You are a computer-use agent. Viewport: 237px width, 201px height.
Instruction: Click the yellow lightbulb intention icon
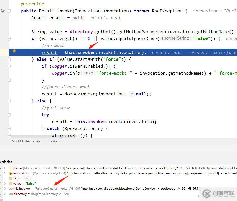coord(14,51)
